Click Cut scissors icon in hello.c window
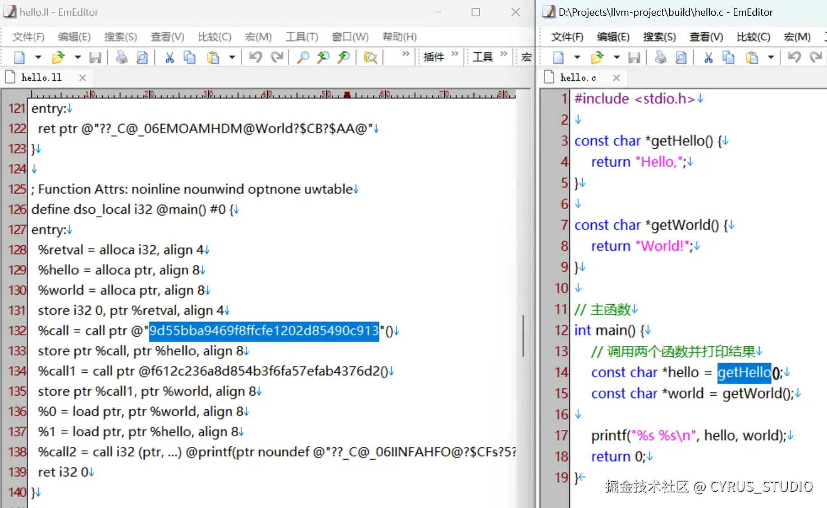827x508 pixels. click(x=709, y=57)
